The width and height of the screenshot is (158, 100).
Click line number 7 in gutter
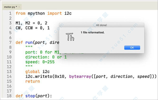coord(10,42)
